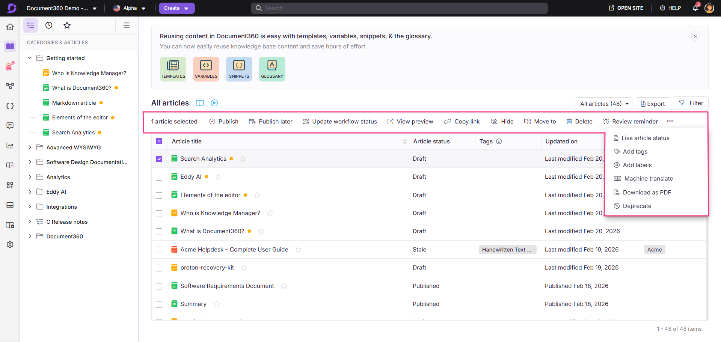The width and height of the screenshot is (721, 342).
Task: Choose Download as PDF option
Action: [x=647, y=192]
